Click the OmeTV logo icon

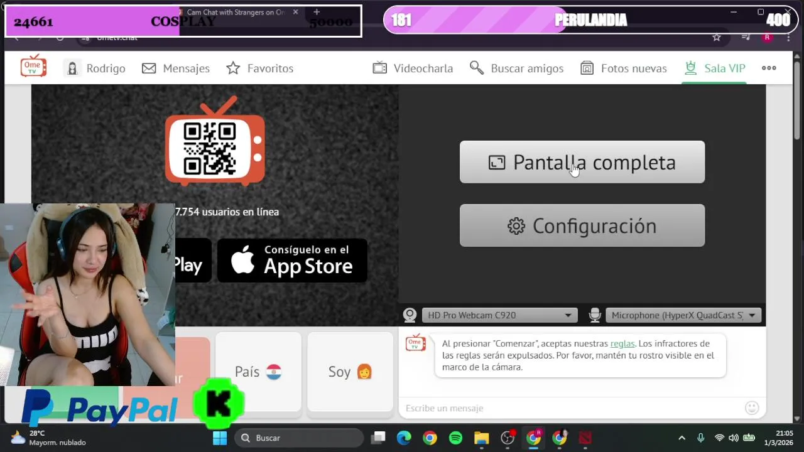pyautogui.click(x=33, y=67)
